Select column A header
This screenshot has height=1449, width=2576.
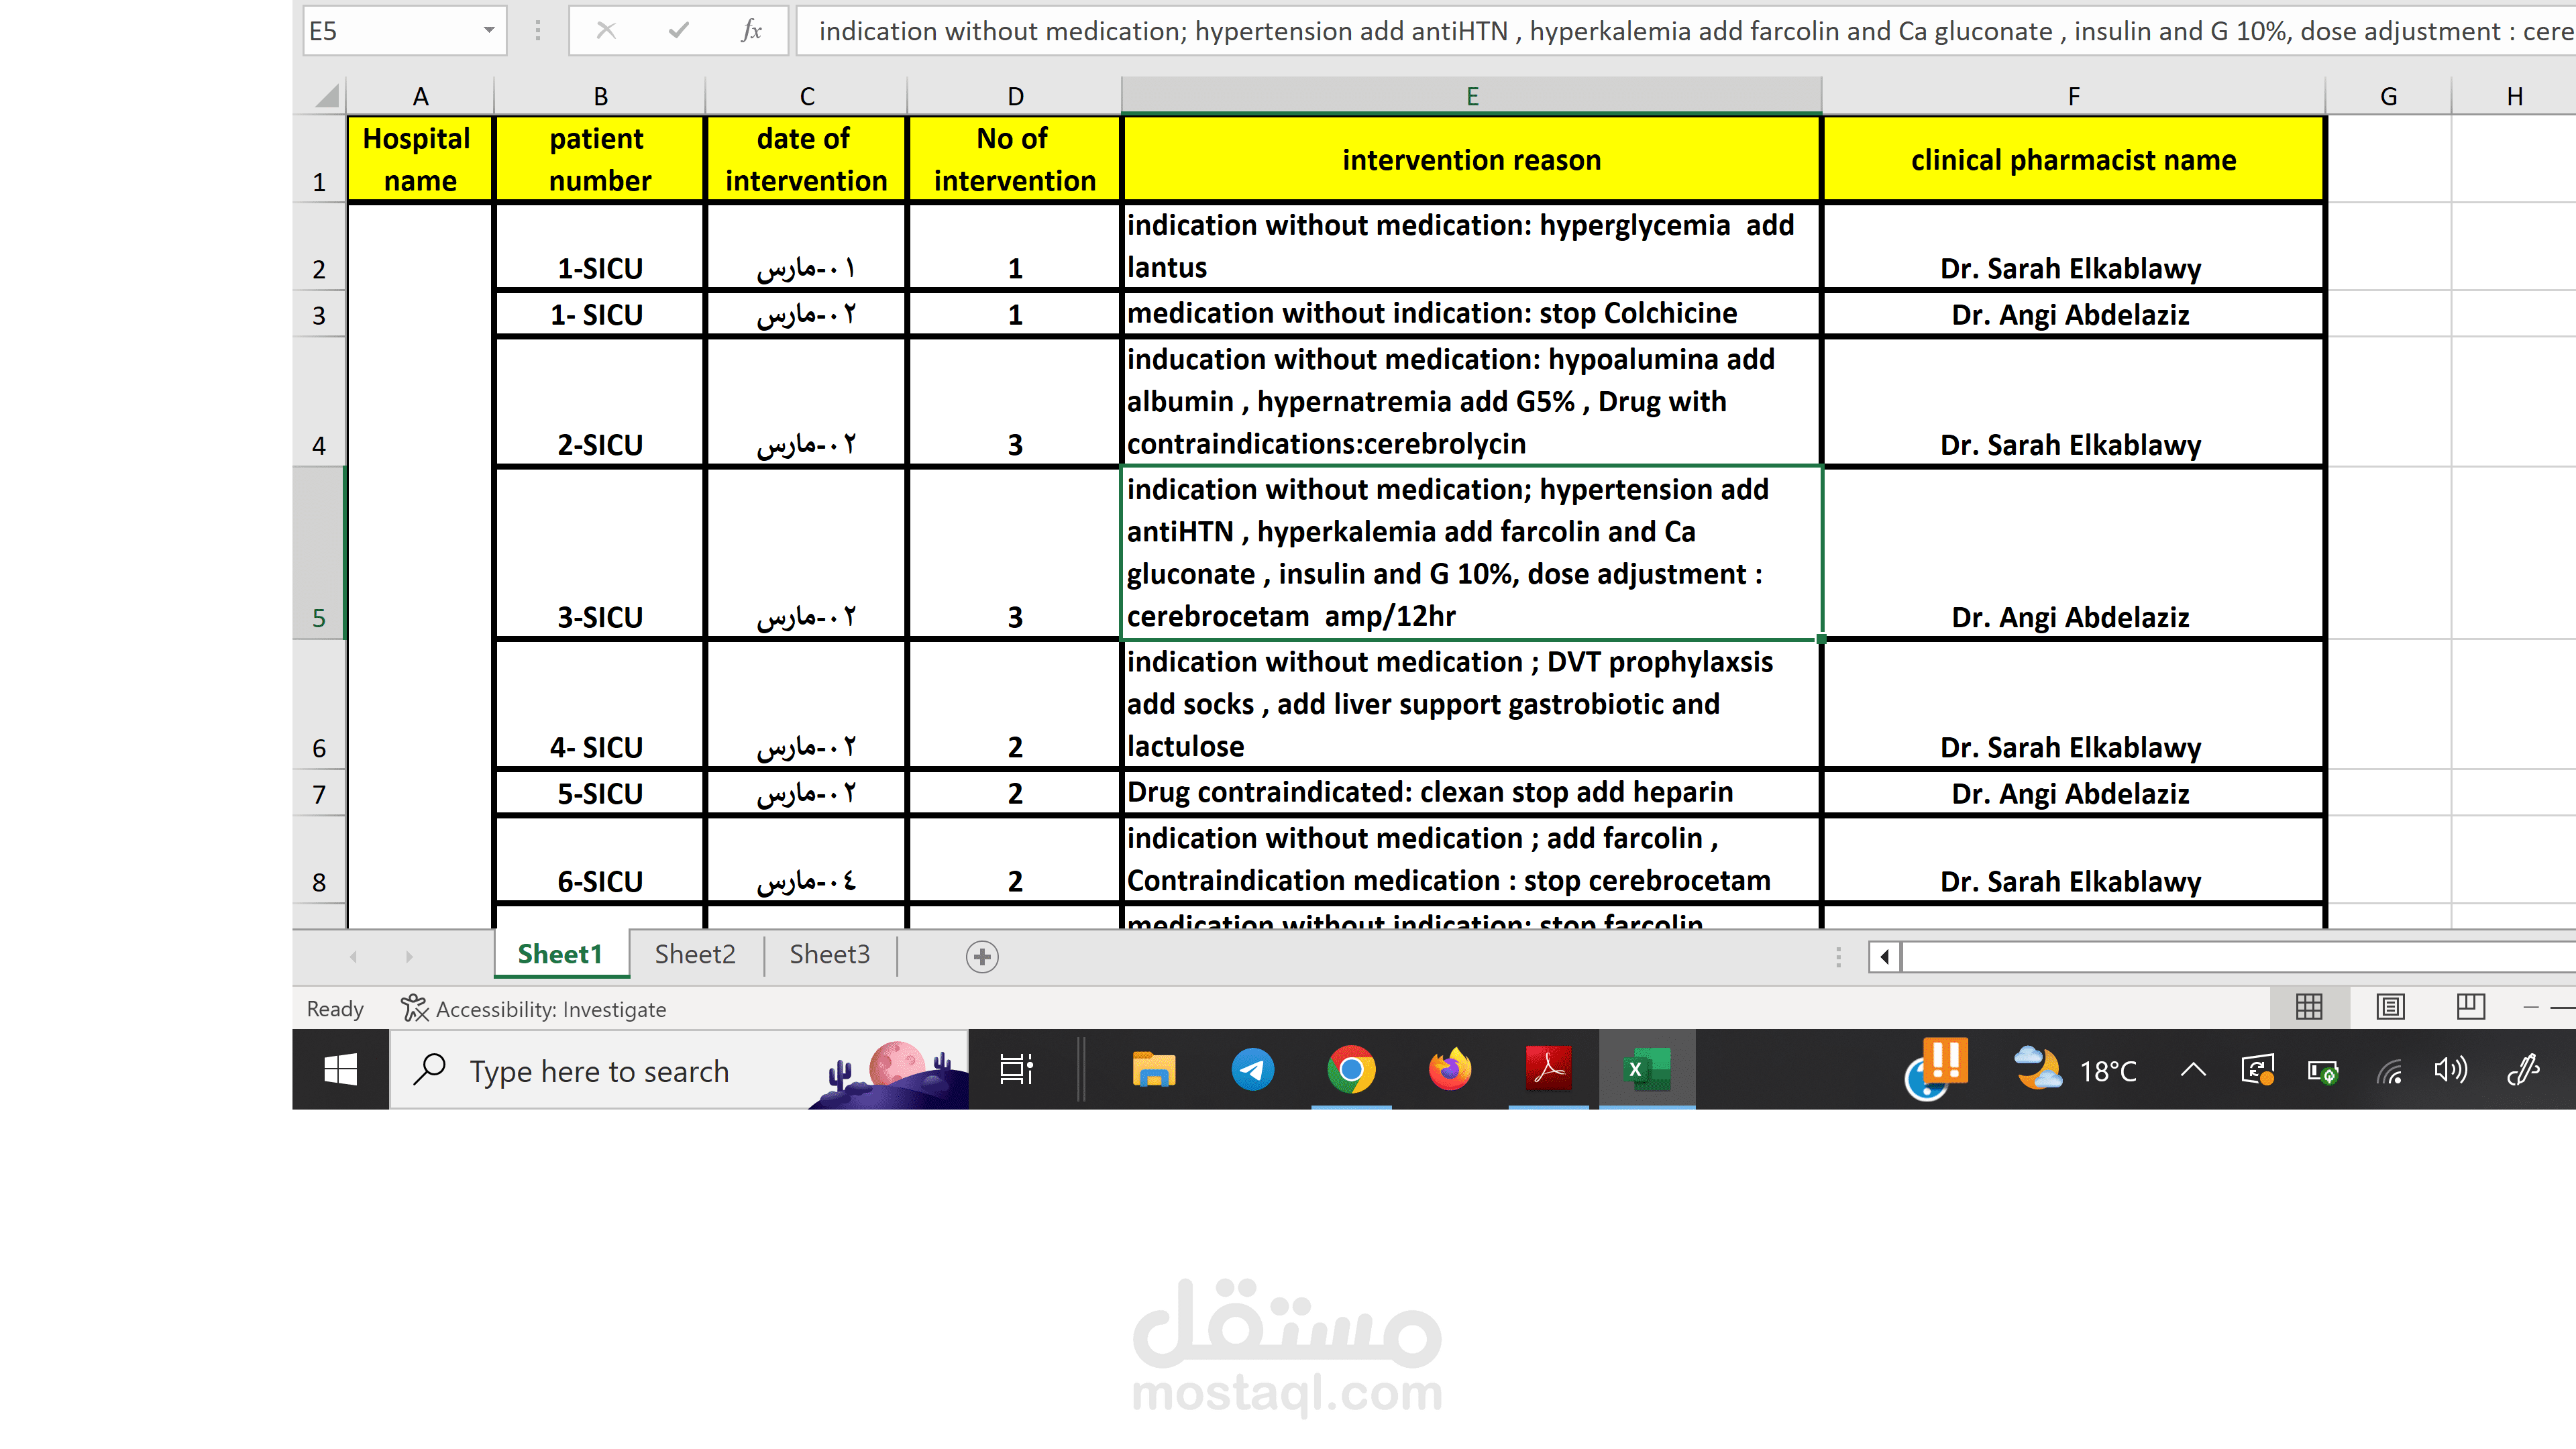click(x=420, y=96)
